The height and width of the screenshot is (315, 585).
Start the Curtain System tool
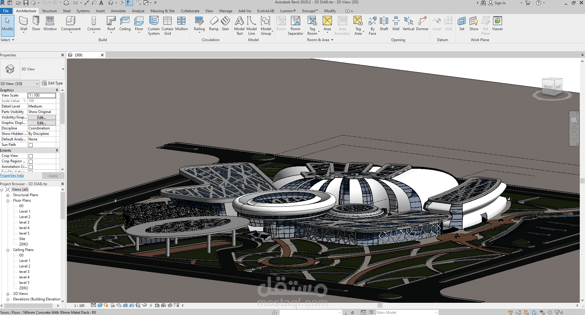[x=154, y=26]
